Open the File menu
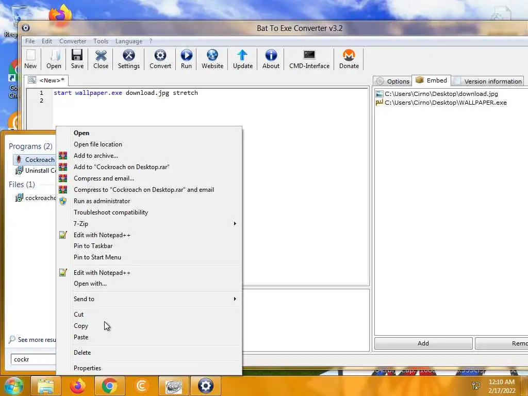 tap(30, 41)
